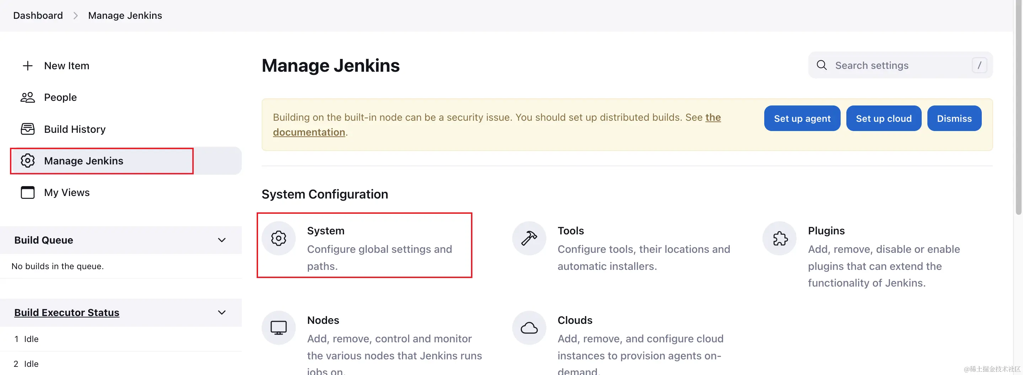Click the Clouds description text

coord(640,353)
